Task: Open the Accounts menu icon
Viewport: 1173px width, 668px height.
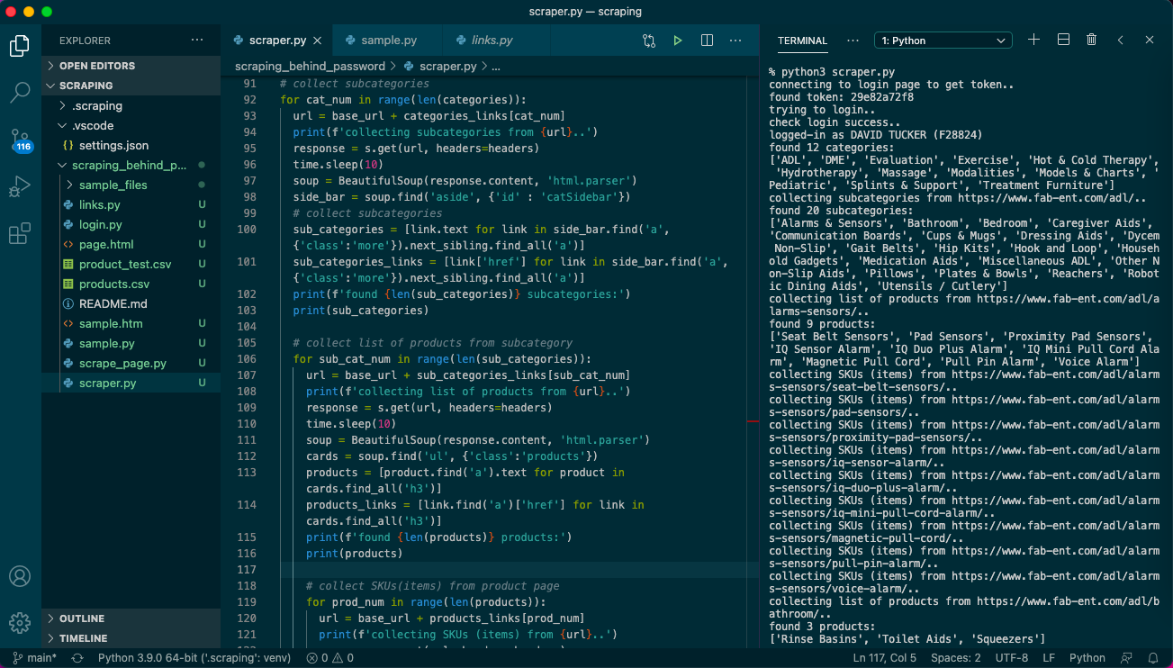Action: pos(20,576)
